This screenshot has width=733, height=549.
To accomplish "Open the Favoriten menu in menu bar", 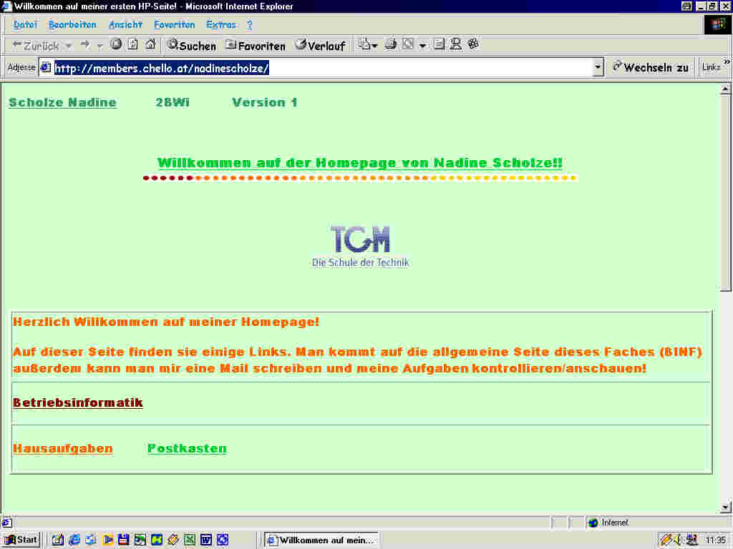I will (x=175, y=25).
